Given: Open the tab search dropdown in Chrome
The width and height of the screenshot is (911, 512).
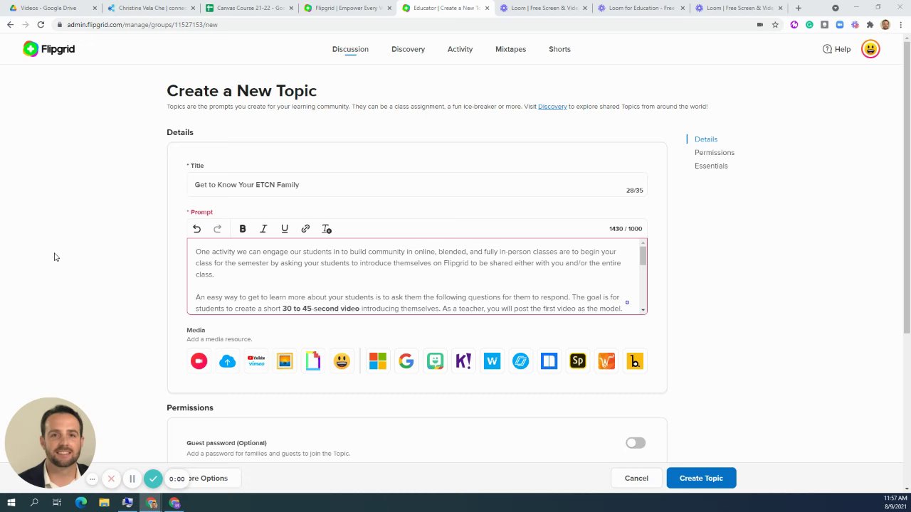Looking at the screenshot, I should 836,8.
